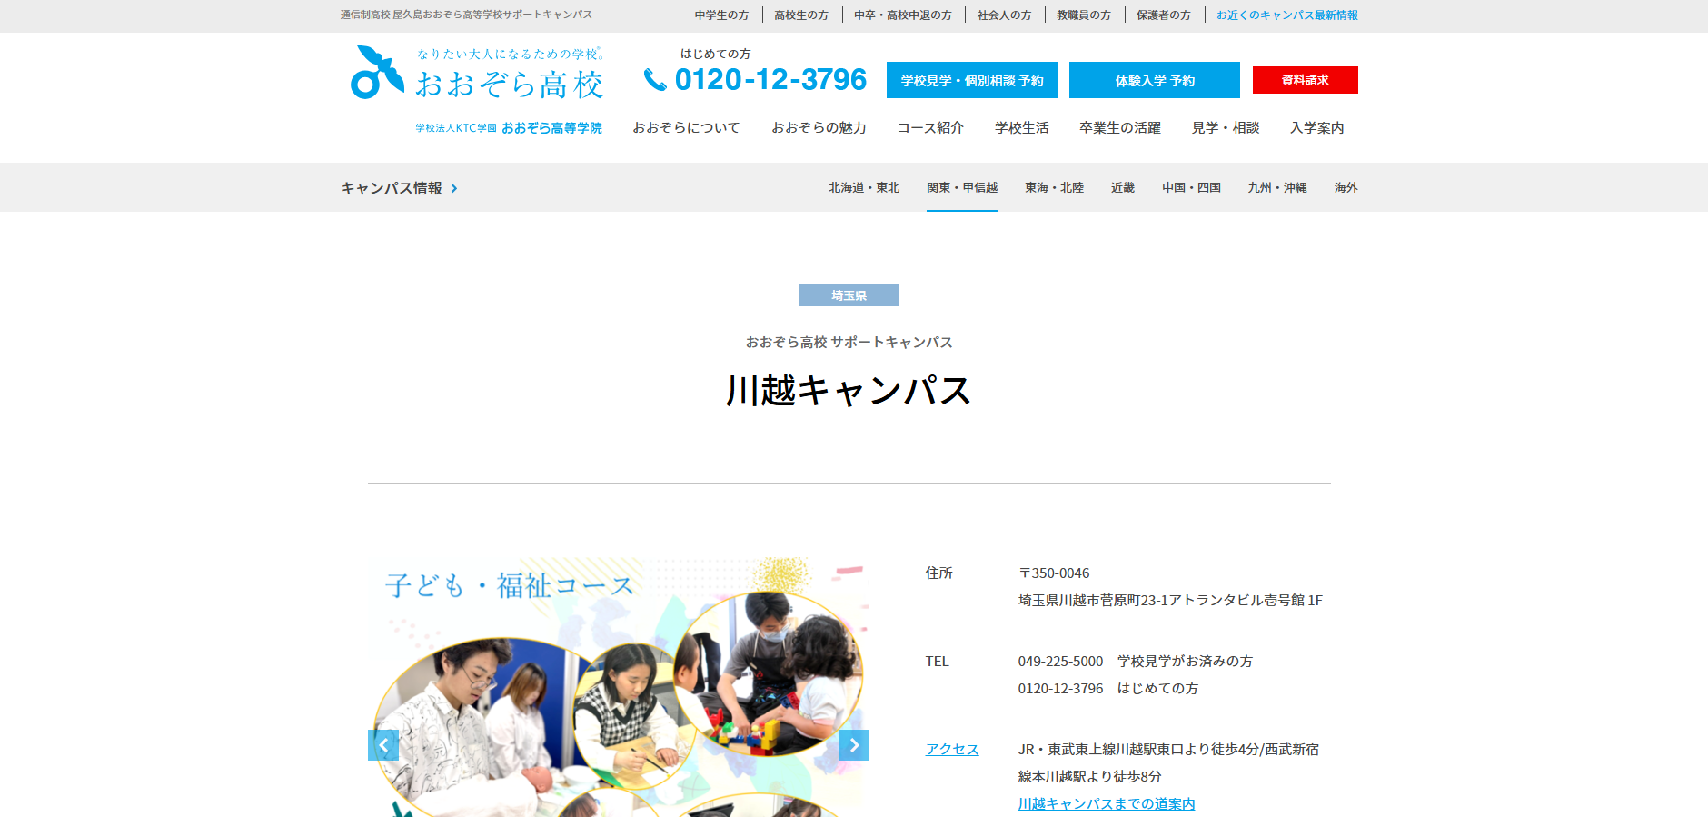
Task: Click the おおぞら高校 logo
Action: pos(476,75)
